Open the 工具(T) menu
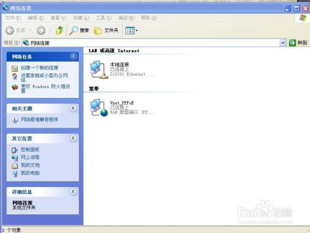Image resolution: width=310 pixels, height=233 pixels. click(x=104, y=18)
